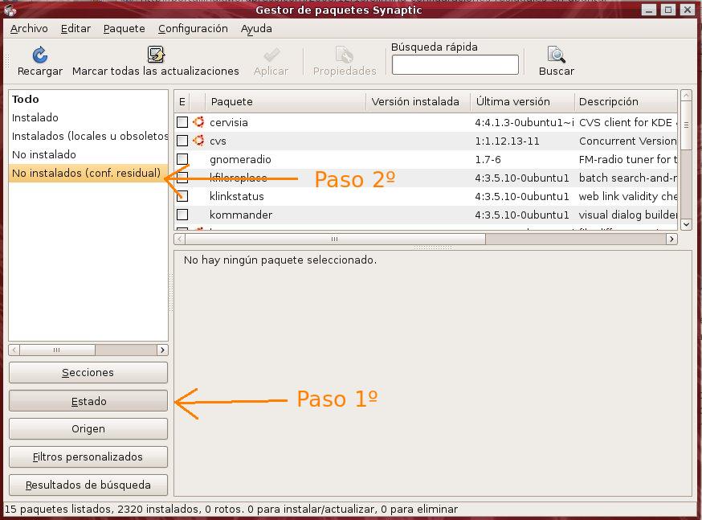Click filter list horizontal scrollbar left arrow
702x520 pixels.
(x=14, y=350)
